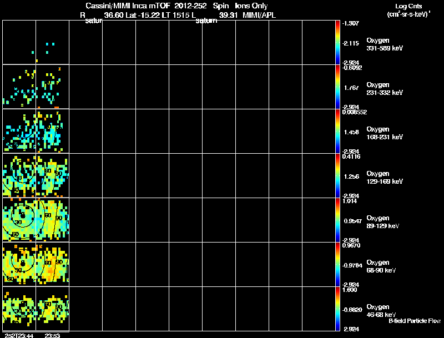This screenshot has width=444, height=338.
Task: Click the 'Oxygen 46-68 keV' label
Action: point(381,311)
